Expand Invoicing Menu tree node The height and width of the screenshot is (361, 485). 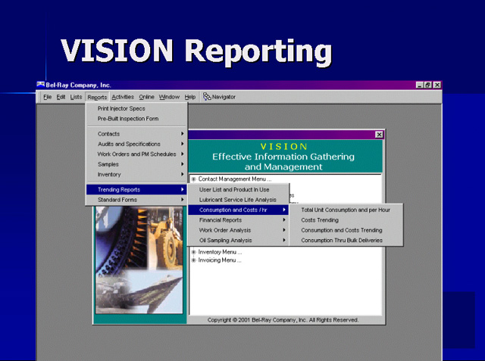[x=194, y=260]
